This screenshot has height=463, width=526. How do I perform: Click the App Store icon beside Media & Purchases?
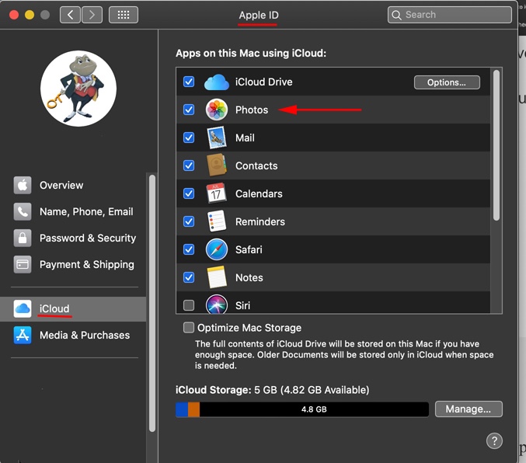(x=23, y=335)
